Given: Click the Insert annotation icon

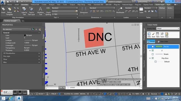Looking at the screenshot, I should click(3, 10).
